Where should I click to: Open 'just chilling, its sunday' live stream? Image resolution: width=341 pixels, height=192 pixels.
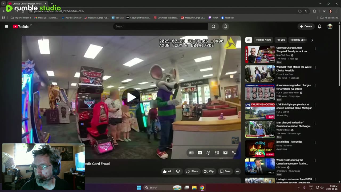click(289, 142)
